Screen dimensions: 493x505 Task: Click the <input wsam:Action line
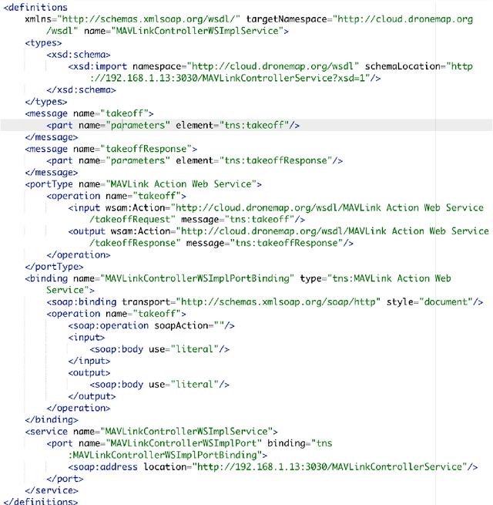276,207
